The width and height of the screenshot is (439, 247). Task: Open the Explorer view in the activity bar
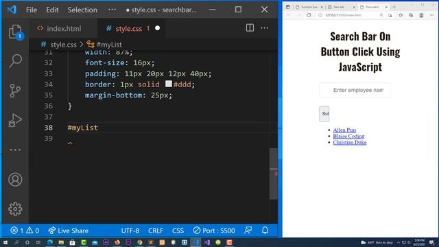(15, 32)
